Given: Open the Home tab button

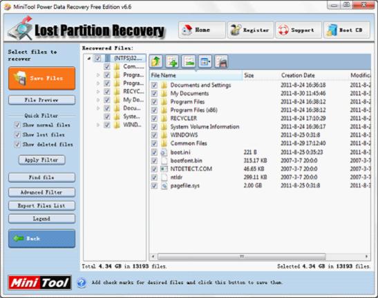Looking at the screenshot, I should 202,30.
